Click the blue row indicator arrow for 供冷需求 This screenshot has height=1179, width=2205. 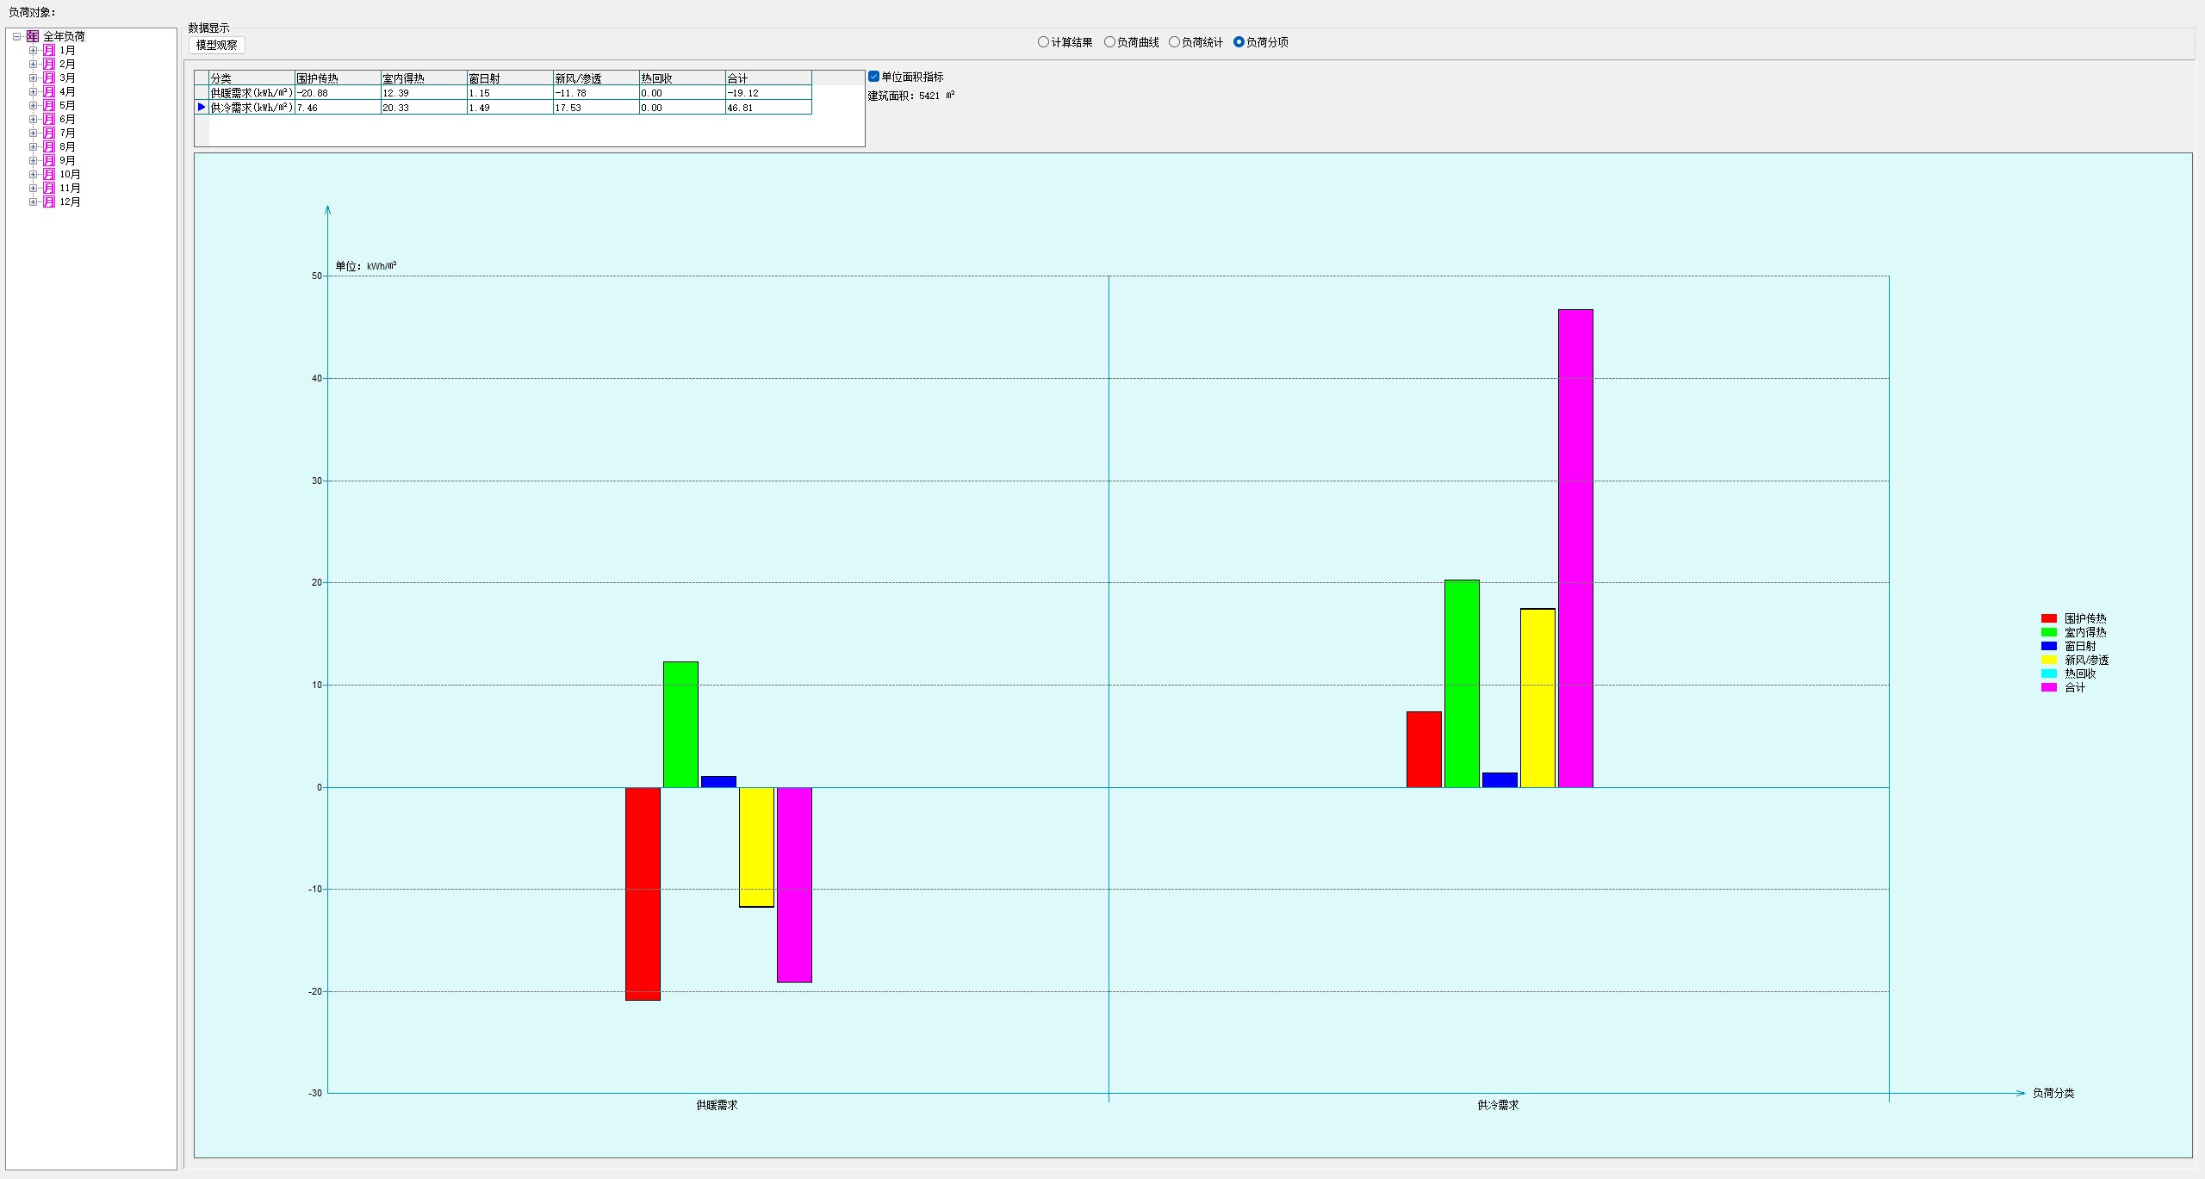[202, 108]
